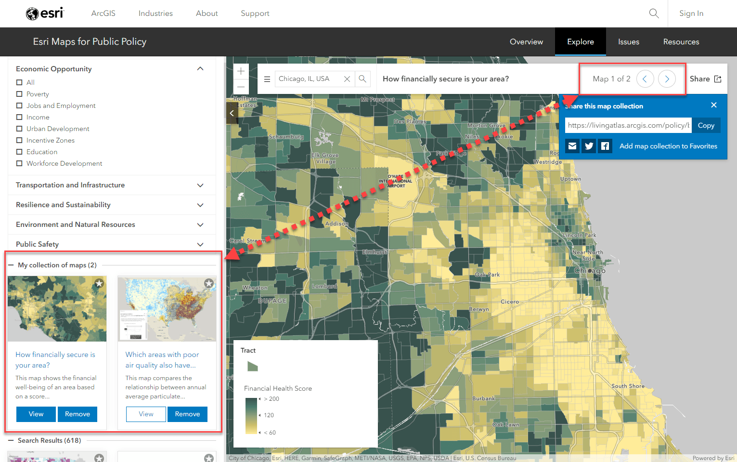Share map collection on Twitter
Screen dimensions: 737x462
589,146
